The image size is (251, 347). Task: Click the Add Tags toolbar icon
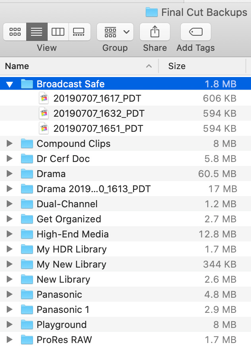(196, 32)
